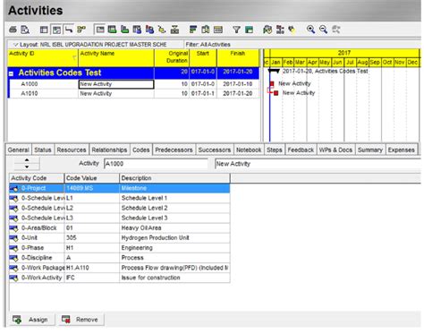Screen dimensions: 424x334
Task: Open the Notebook tab
Action: [x=249, y=150]
